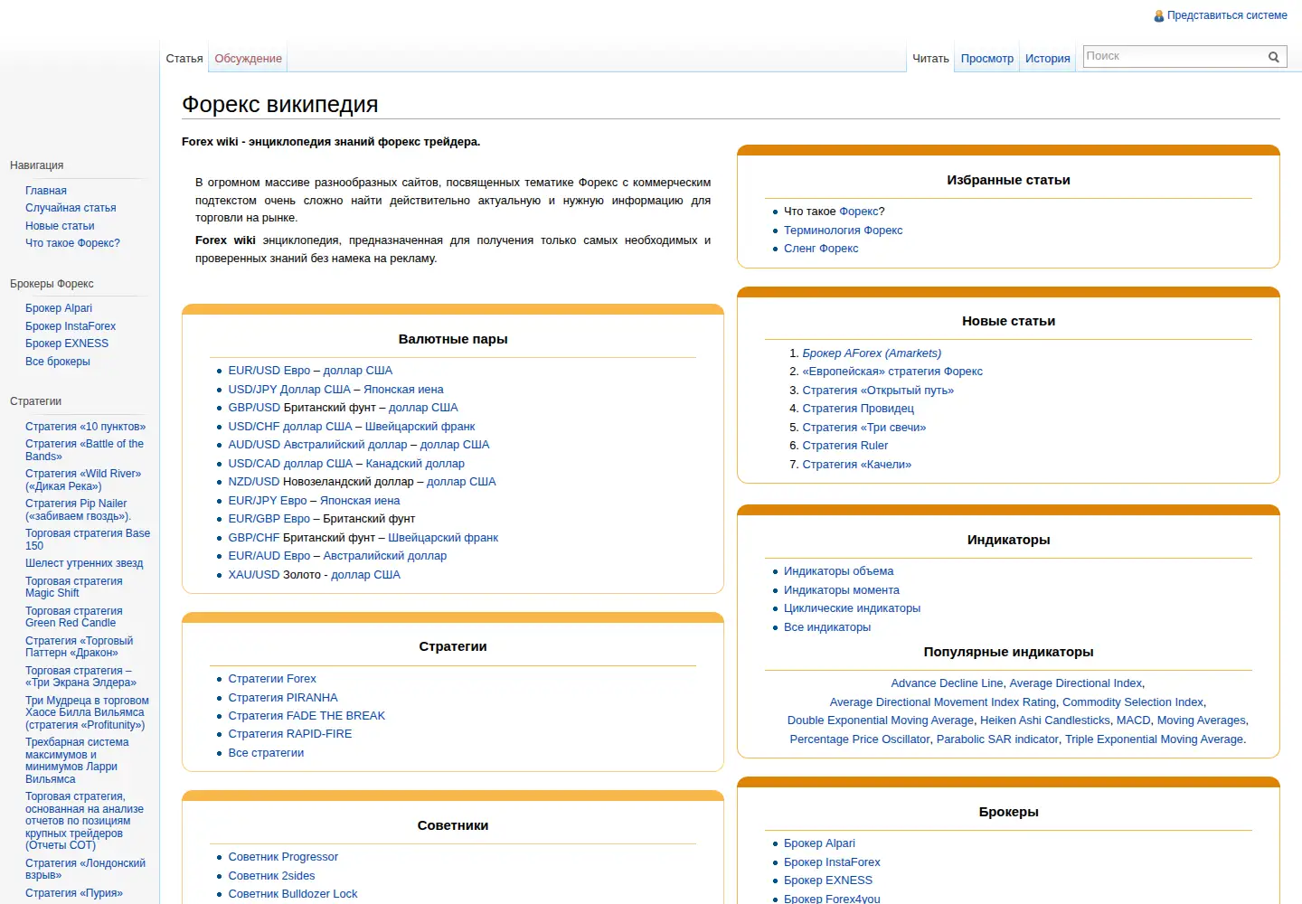Open Брокер InstaForex in Брокеры box
The height and width of the screenshot is (904, 1302).
(832, 862)
